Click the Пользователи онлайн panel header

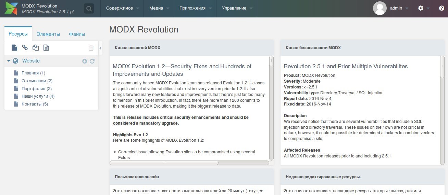(191, 177)
